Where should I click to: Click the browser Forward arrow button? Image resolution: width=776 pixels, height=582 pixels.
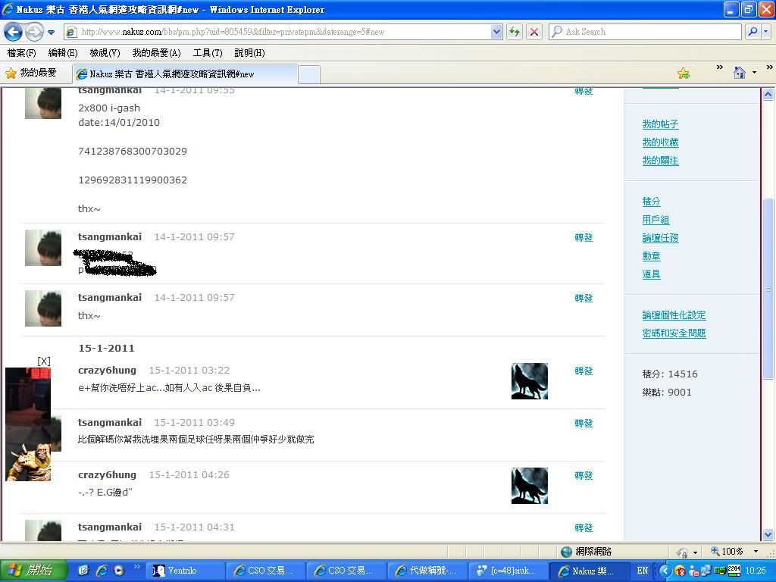point(34,32)
